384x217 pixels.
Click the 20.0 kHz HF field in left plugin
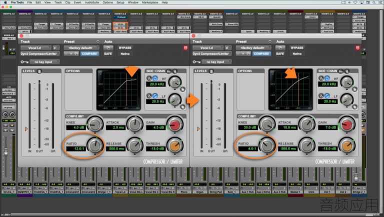[x=156, y=84]
